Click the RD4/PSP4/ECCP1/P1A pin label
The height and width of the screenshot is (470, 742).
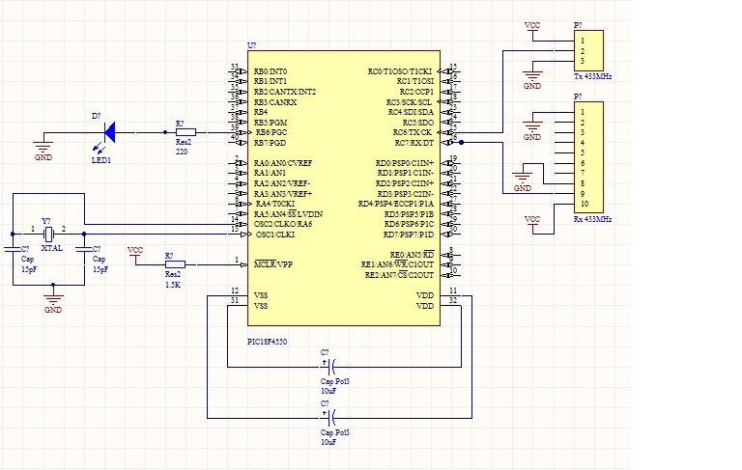coord(395,204)
